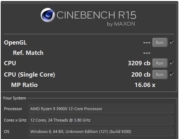Click the CPU (Single Core) label

[30, 75]
